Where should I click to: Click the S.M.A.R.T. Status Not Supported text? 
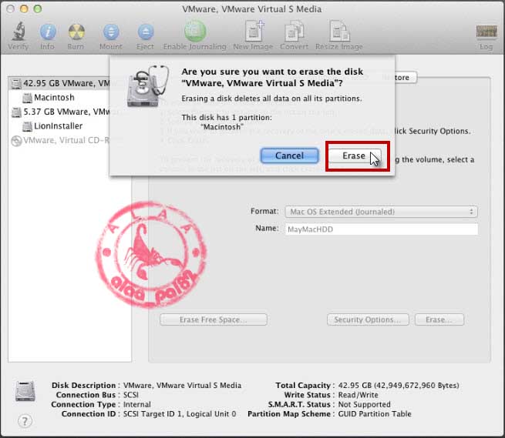[x=364, y=404]
